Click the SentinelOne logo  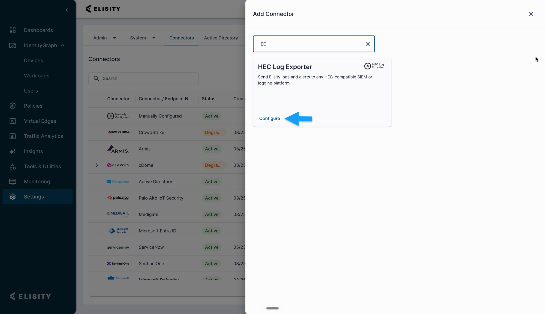point(118,264)
